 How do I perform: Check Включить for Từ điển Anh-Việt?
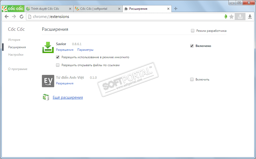(x=192, y=79)
